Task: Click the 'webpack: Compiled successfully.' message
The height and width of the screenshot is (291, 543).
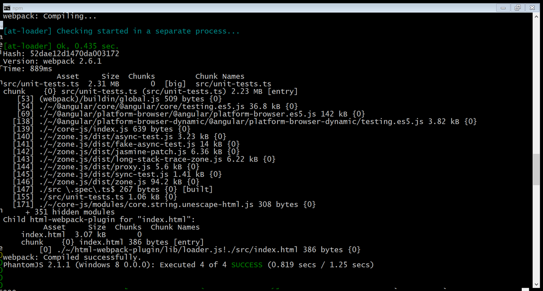Action: [x=72, y=257]
